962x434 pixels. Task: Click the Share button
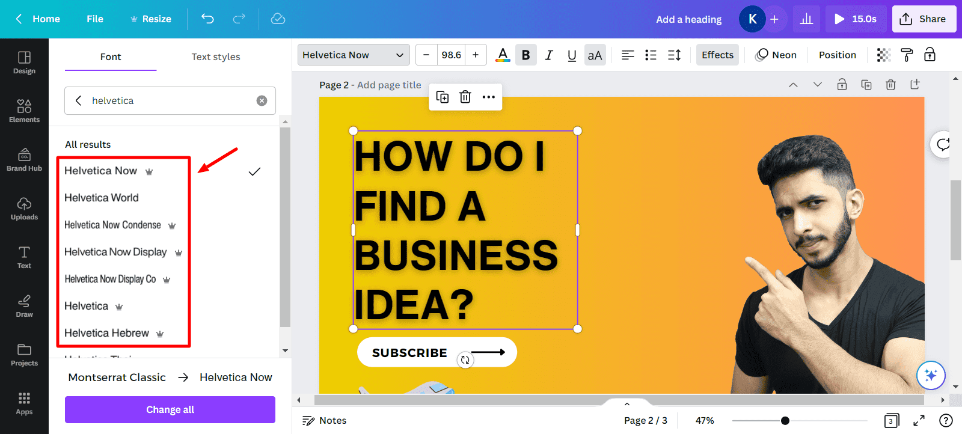point(924,19)
